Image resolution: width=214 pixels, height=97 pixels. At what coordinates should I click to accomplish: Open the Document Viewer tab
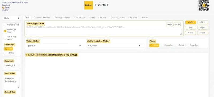[x=62, y=18]
